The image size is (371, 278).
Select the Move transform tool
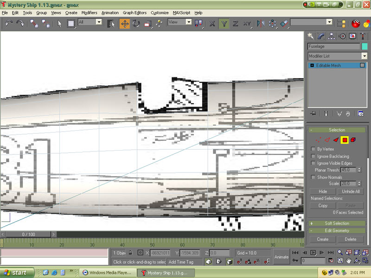tap(125, 24)
